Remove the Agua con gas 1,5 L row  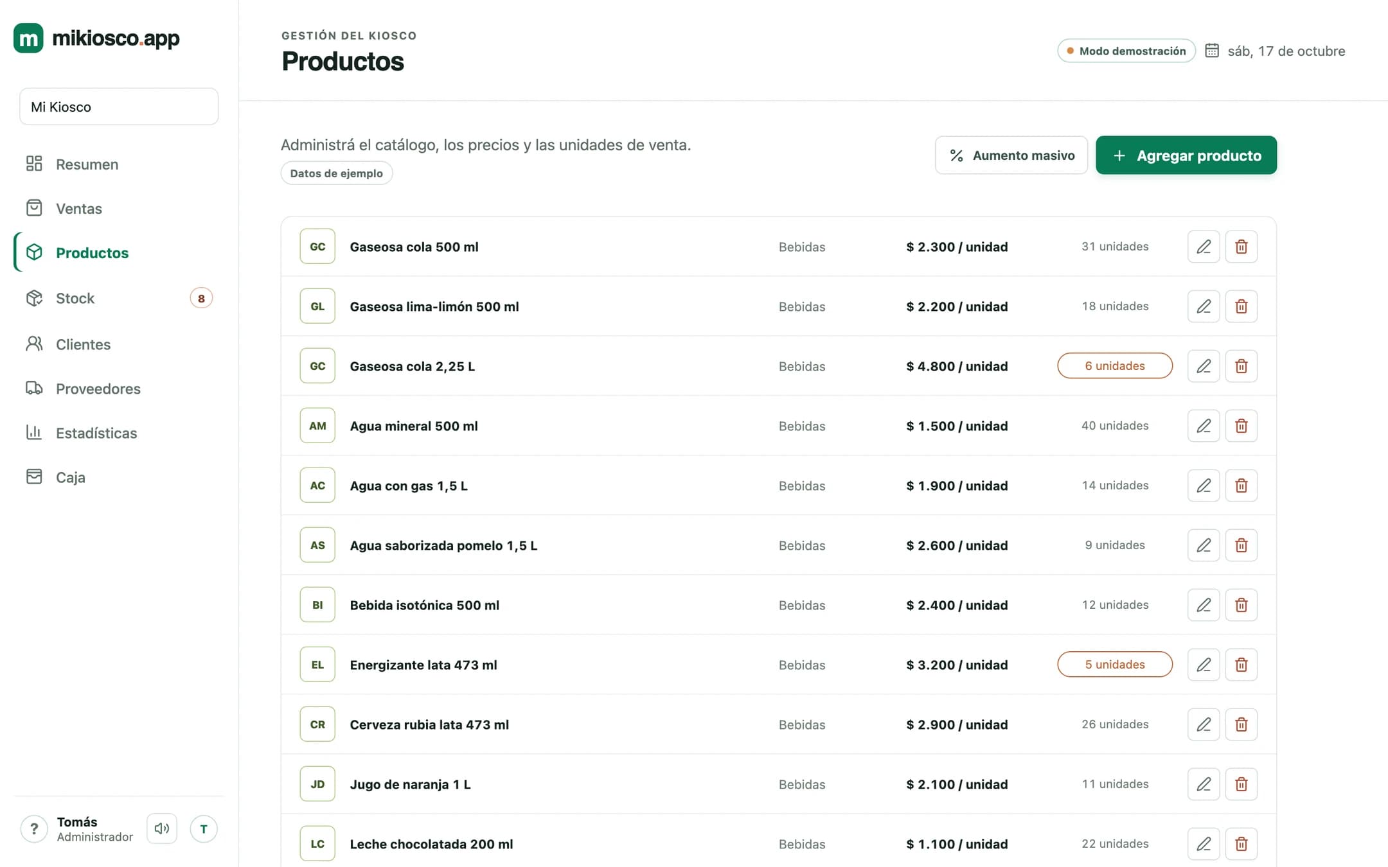pos(1241,486)
